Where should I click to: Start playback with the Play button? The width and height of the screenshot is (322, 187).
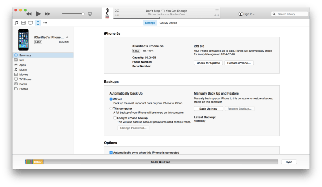tap(38, 14)
